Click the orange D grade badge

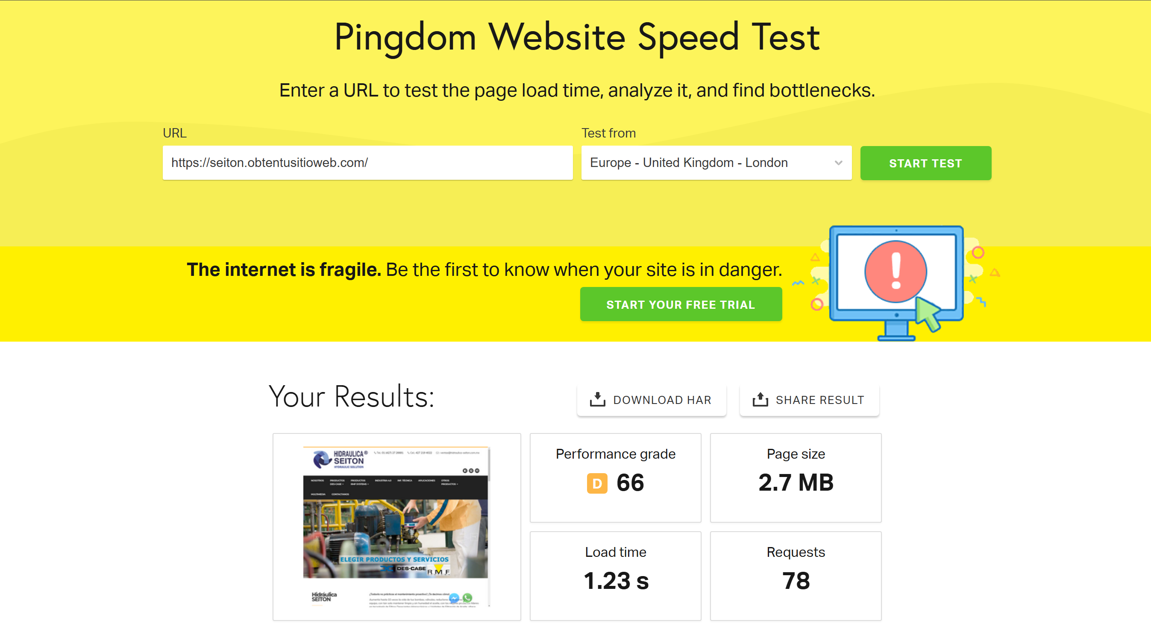coord(597,483)
